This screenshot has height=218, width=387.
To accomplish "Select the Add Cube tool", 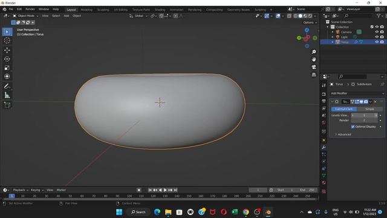I will [x=7, y=105].
